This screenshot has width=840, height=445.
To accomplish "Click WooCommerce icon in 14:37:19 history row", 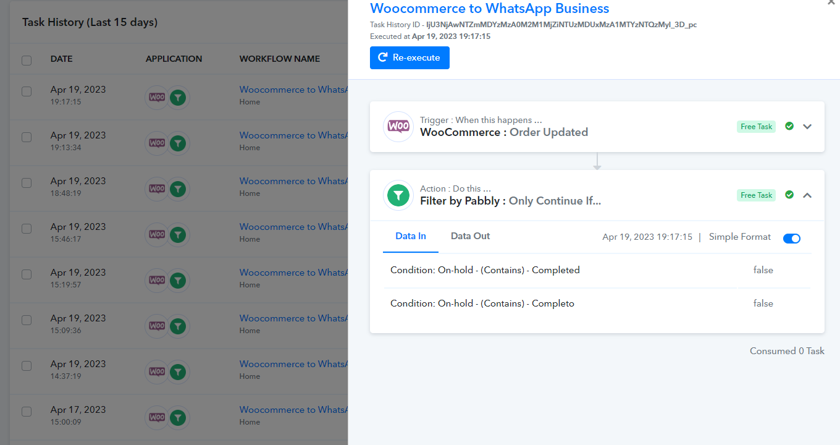I will point(157,371).
